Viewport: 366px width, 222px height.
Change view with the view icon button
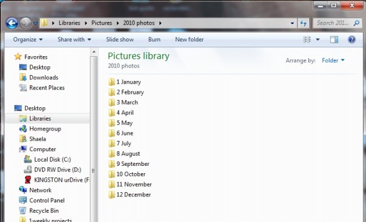(x=307, y=40)
